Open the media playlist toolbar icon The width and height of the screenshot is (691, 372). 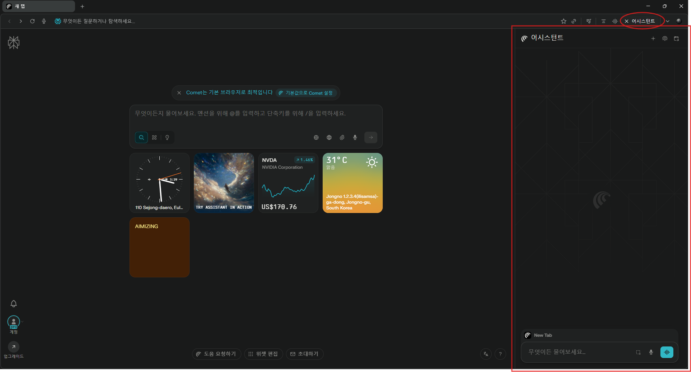pos(588,21)
